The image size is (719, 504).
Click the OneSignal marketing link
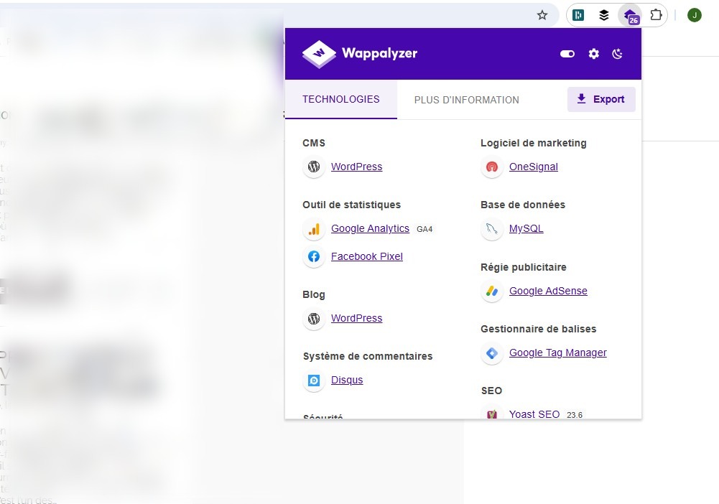coord(533,167)
